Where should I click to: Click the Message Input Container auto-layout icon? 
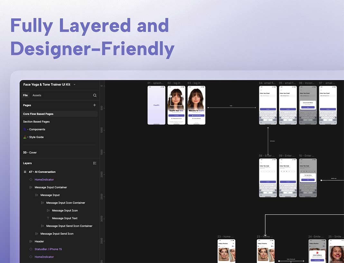31,187
